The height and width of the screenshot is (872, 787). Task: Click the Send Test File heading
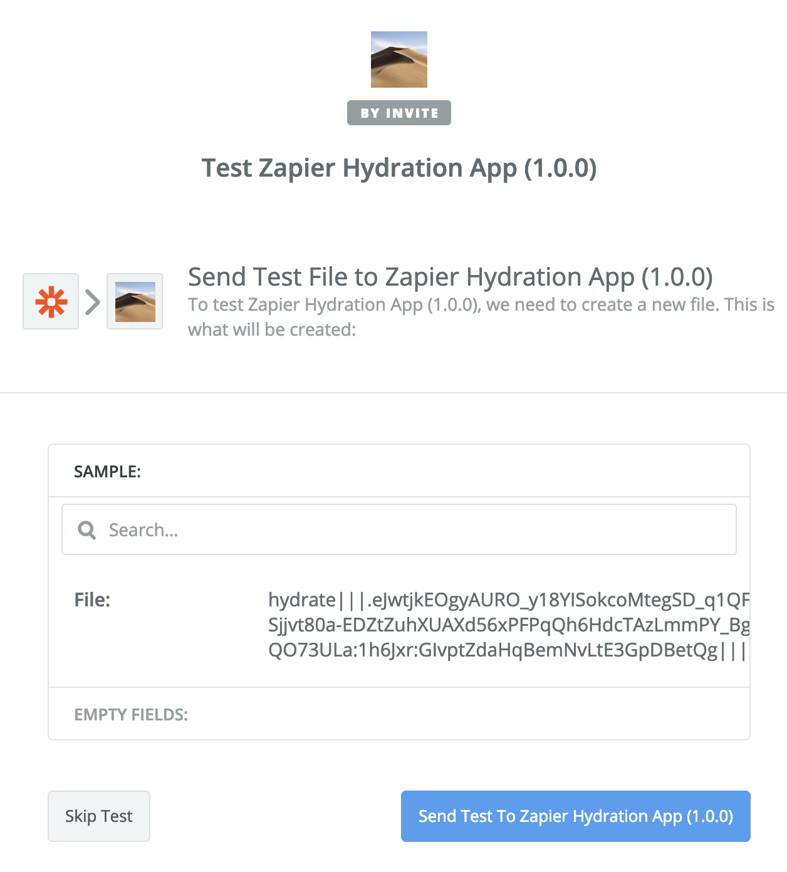pyautogui.click(x=450, y=277)
